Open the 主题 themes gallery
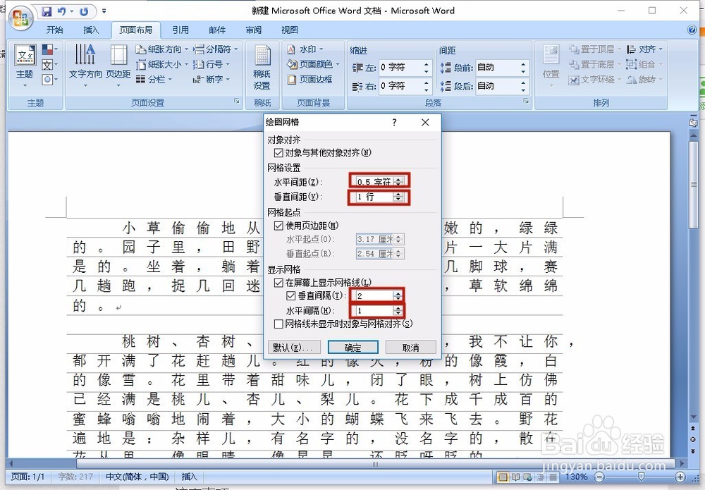 click(25, 65)
